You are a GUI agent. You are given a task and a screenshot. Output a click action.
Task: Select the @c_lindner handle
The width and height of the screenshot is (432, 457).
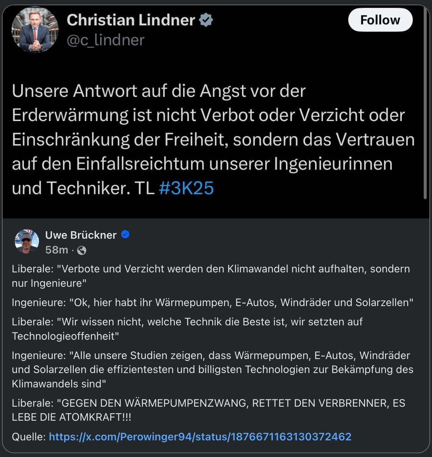click(106, 40)
